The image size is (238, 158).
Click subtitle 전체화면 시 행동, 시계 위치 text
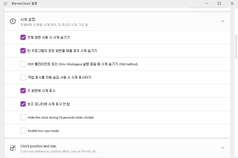tap(54, 25)
